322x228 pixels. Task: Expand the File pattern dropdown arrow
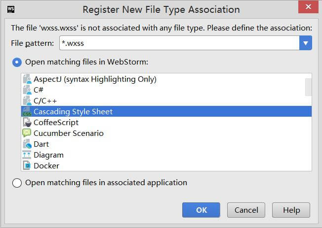tap(306, 43)
